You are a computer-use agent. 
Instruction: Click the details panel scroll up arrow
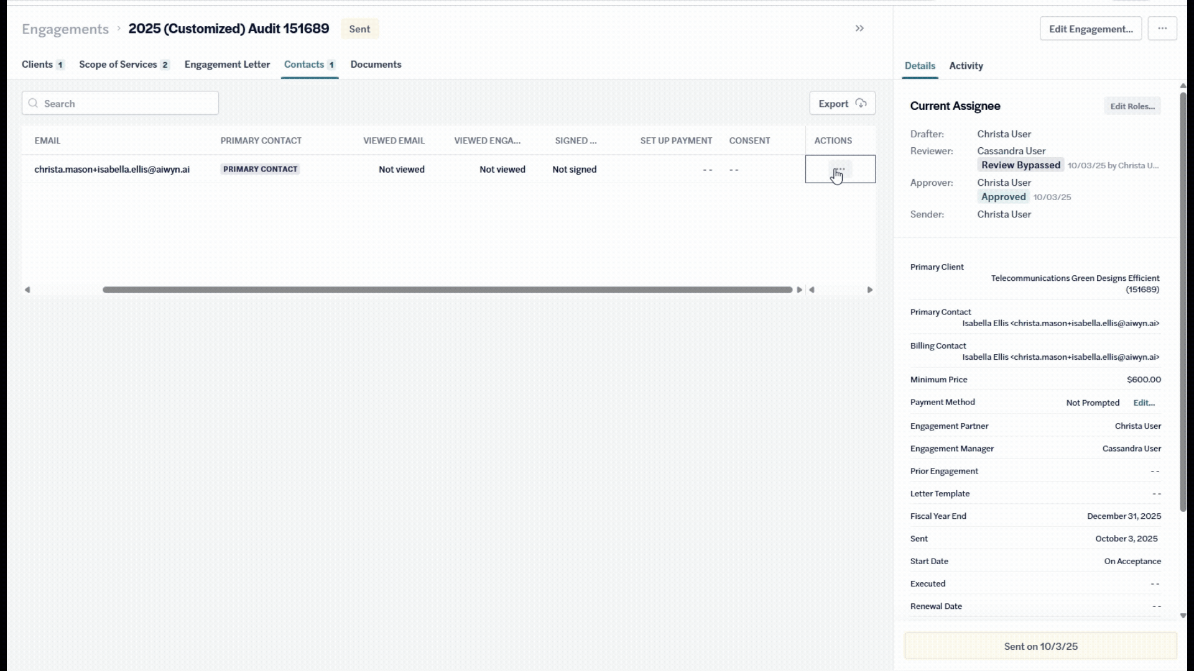[x=1183, y=86]
